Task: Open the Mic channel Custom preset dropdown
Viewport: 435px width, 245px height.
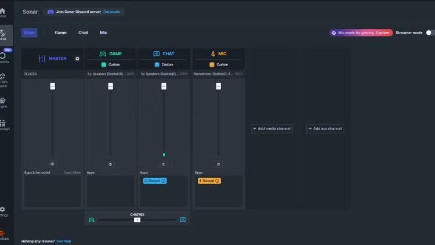Action: point(219,64)
